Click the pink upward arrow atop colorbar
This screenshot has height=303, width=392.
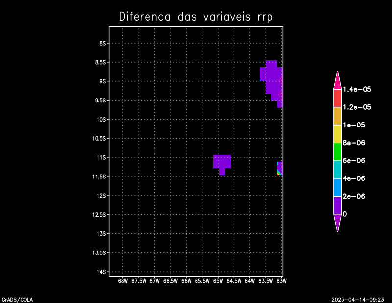coord(337,80)
